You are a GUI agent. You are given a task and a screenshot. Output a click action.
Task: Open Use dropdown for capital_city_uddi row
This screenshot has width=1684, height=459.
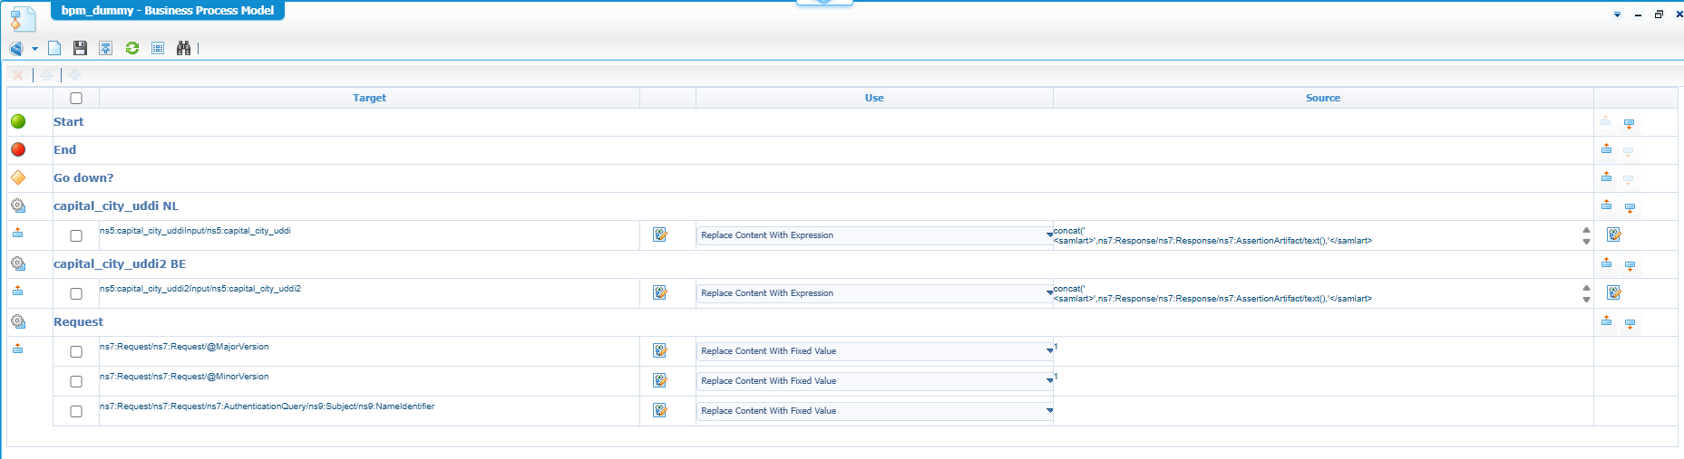pos(875,235)
